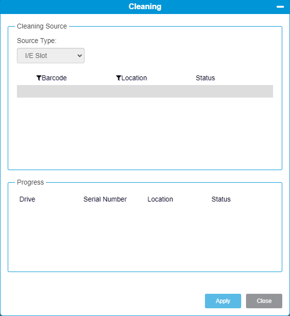Click Location header text in Cleaning Source

(x=134, y=78)
